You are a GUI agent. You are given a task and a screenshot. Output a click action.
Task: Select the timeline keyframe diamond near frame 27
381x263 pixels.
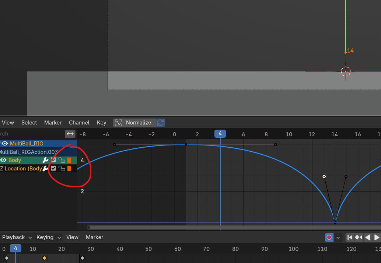pyautogui.click(x=83, y=258)
